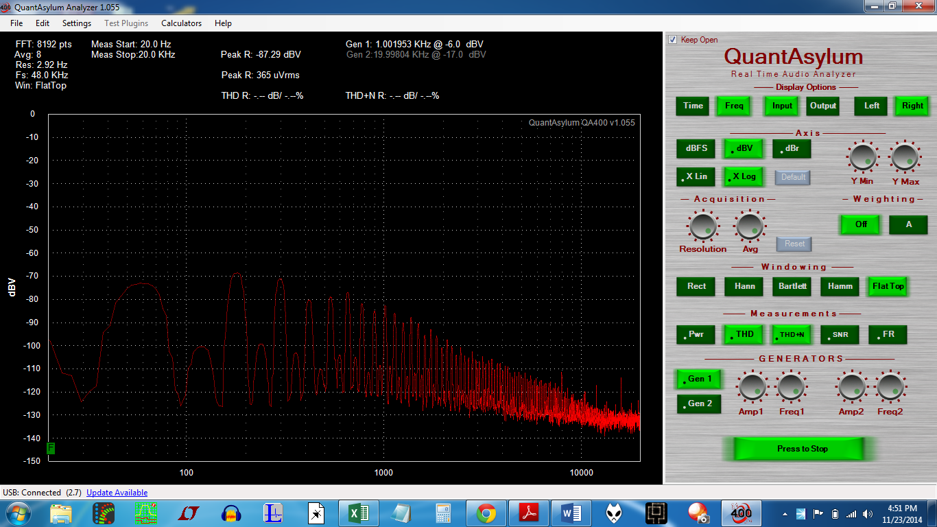This screenshot has height=527, width=937.
Task: Open the LTspice taskbar icon
Action: point(187,513)
